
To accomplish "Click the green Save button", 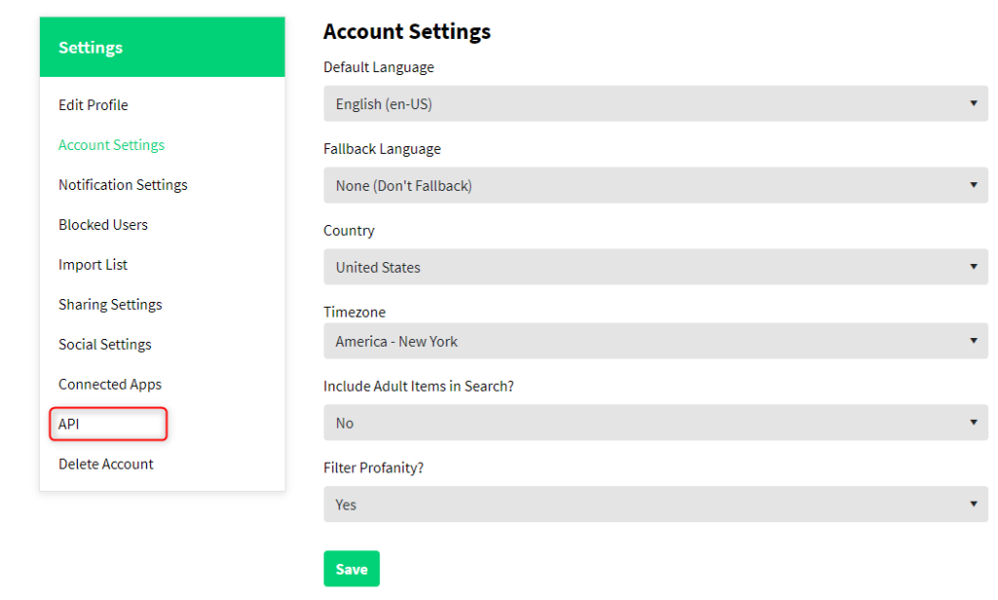I will 351,569.
